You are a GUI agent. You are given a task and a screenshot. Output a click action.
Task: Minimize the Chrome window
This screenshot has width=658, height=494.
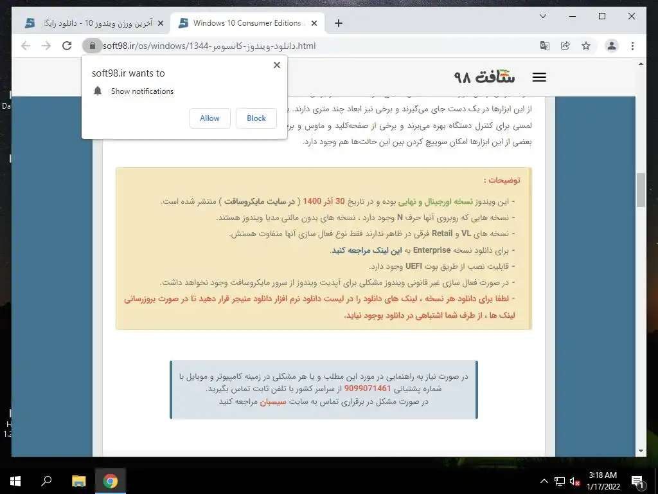(573, 16)
